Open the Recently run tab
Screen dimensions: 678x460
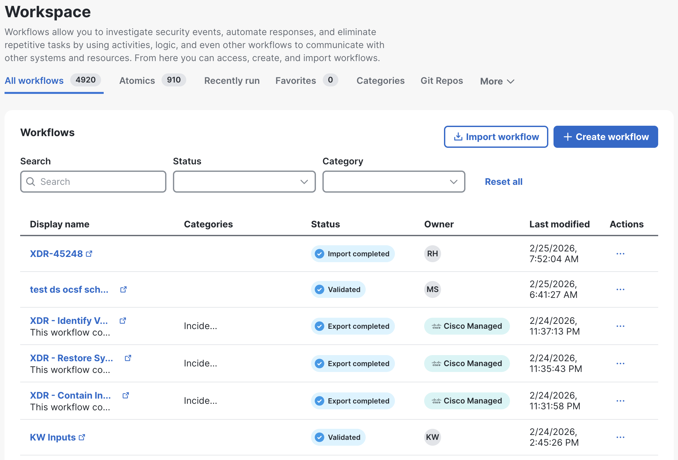(232, 81)
